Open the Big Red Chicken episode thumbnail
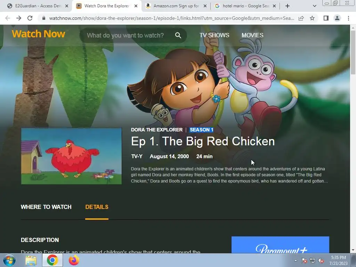The width and height of the screenshot is (356, 267). coord(71,156)
